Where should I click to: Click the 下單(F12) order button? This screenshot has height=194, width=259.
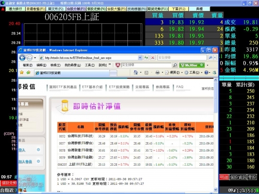pos(178,9)
